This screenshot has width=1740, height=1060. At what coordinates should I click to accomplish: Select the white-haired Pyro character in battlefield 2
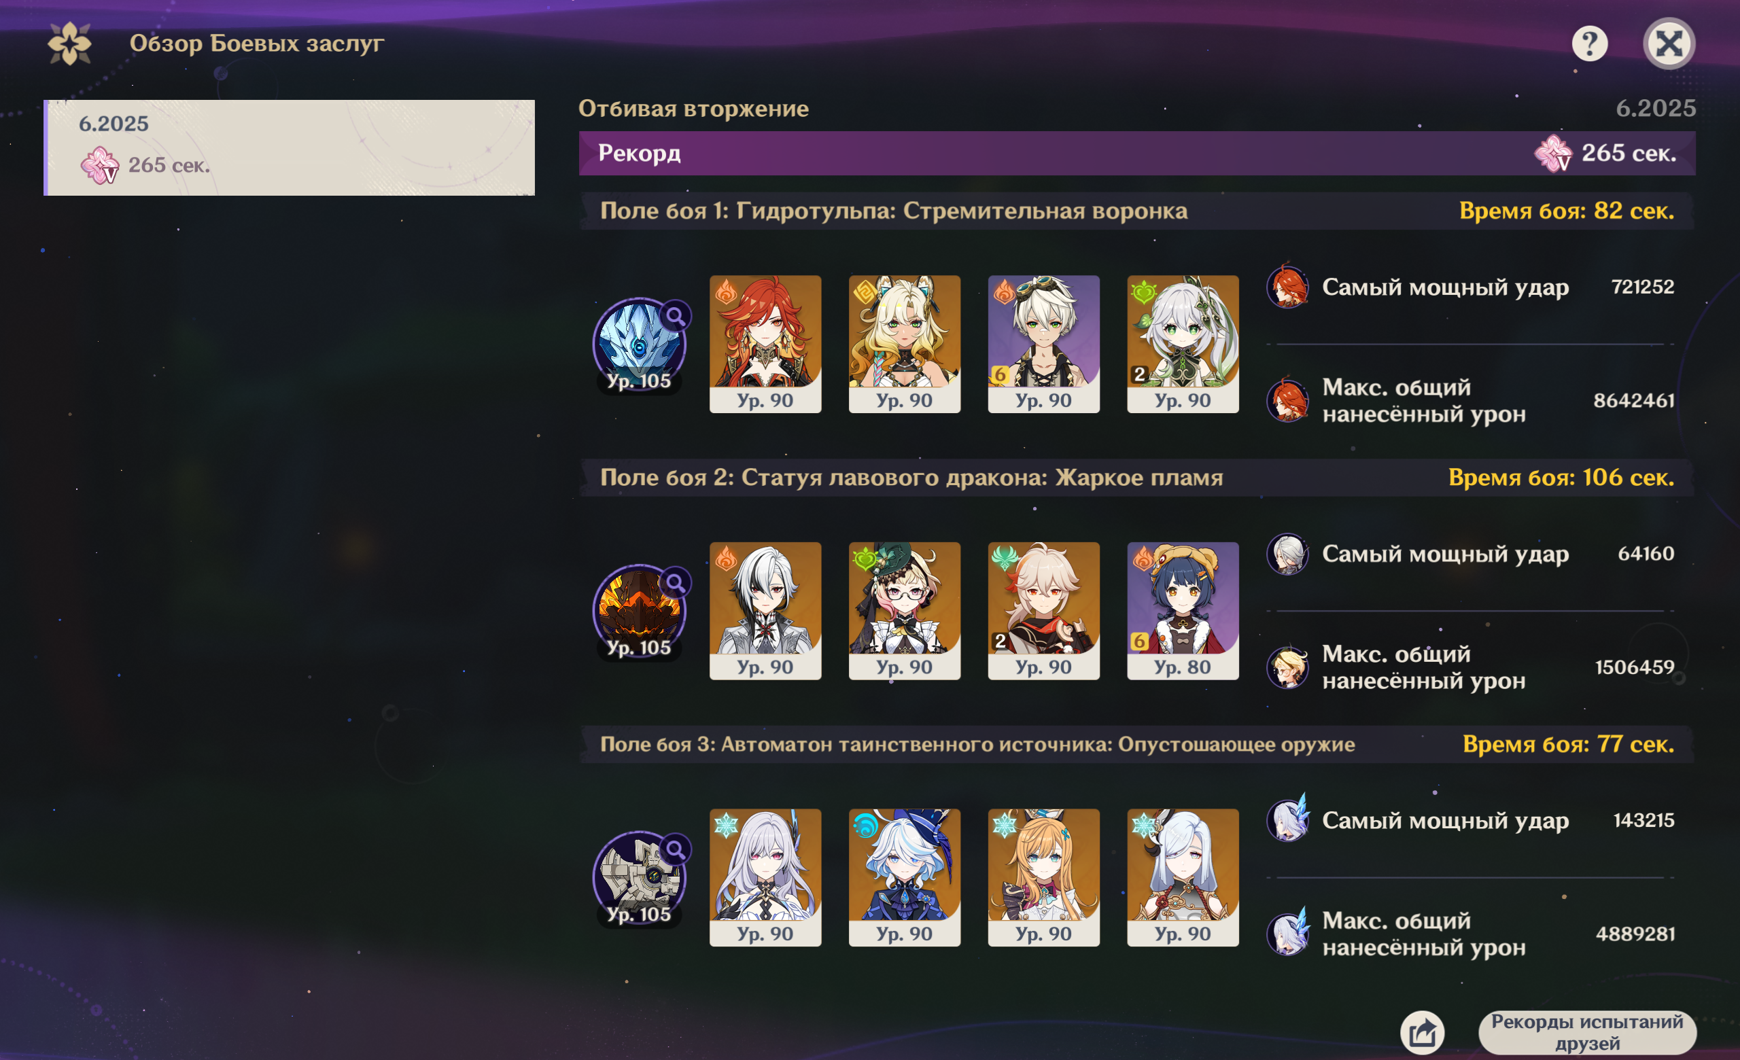765,610
